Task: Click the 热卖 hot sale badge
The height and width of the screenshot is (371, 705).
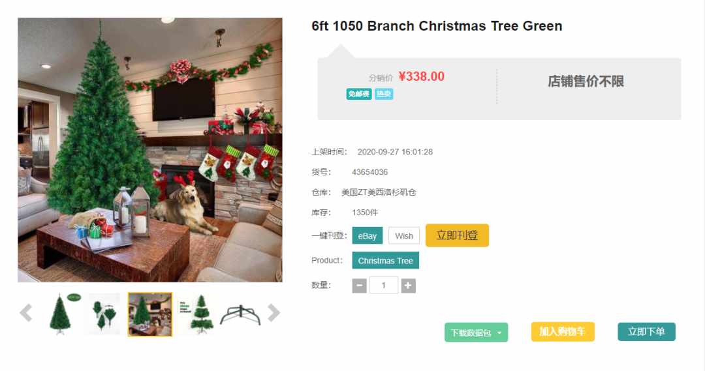Action: pos(384,94)
